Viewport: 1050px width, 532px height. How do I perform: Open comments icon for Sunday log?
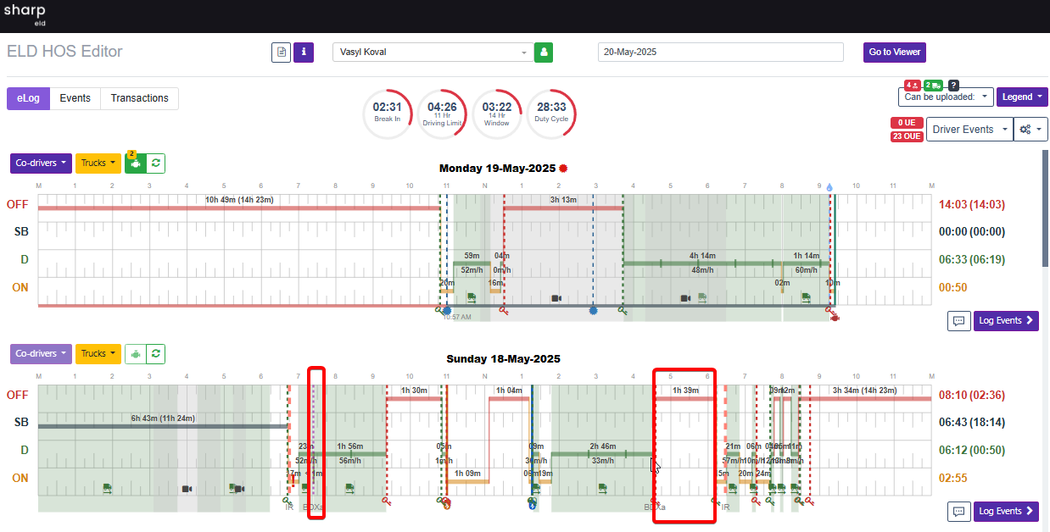click(958, 511)
